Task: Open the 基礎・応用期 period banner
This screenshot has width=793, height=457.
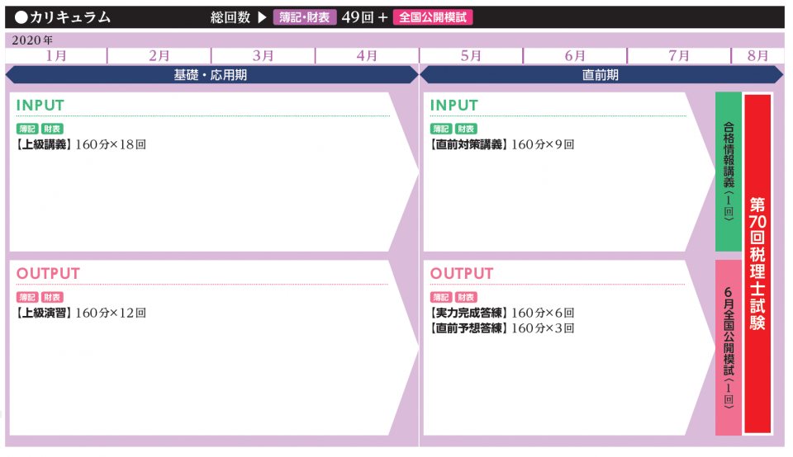Action: click(211, 75)
